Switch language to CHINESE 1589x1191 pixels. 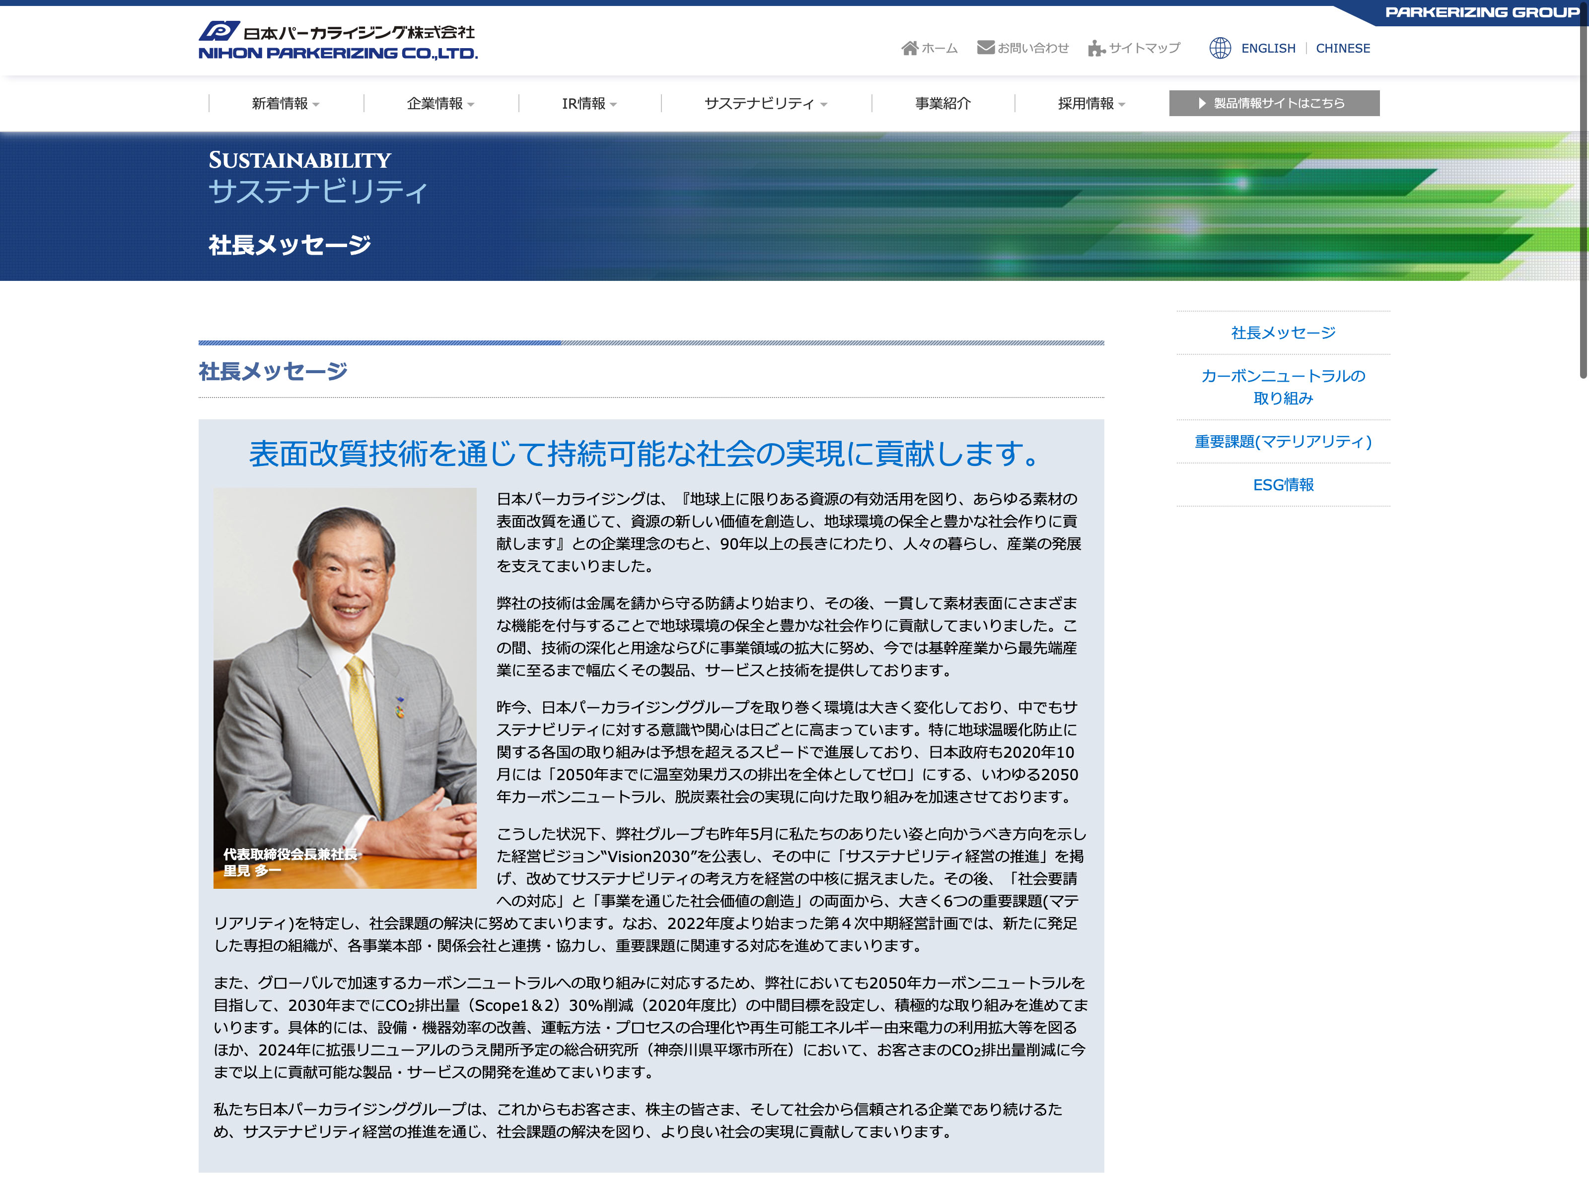1343,48
